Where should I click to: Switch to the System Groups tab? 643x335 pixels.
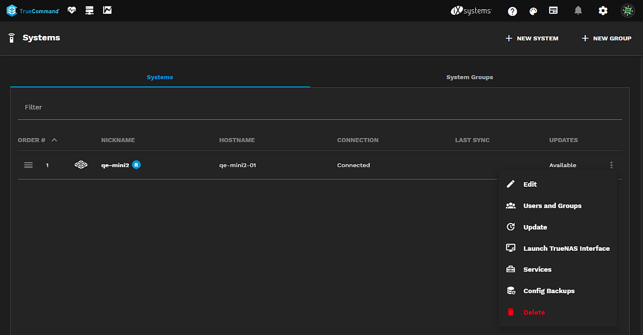pyautogui.click(x=469, y=77)
